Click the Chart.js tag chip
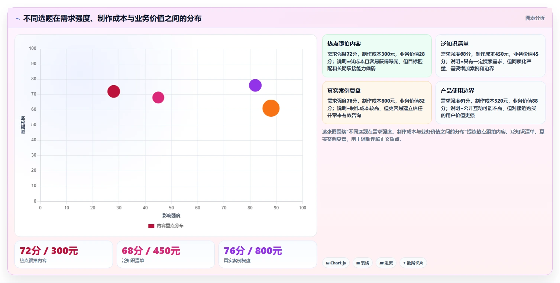 click(x=336, y=263)
